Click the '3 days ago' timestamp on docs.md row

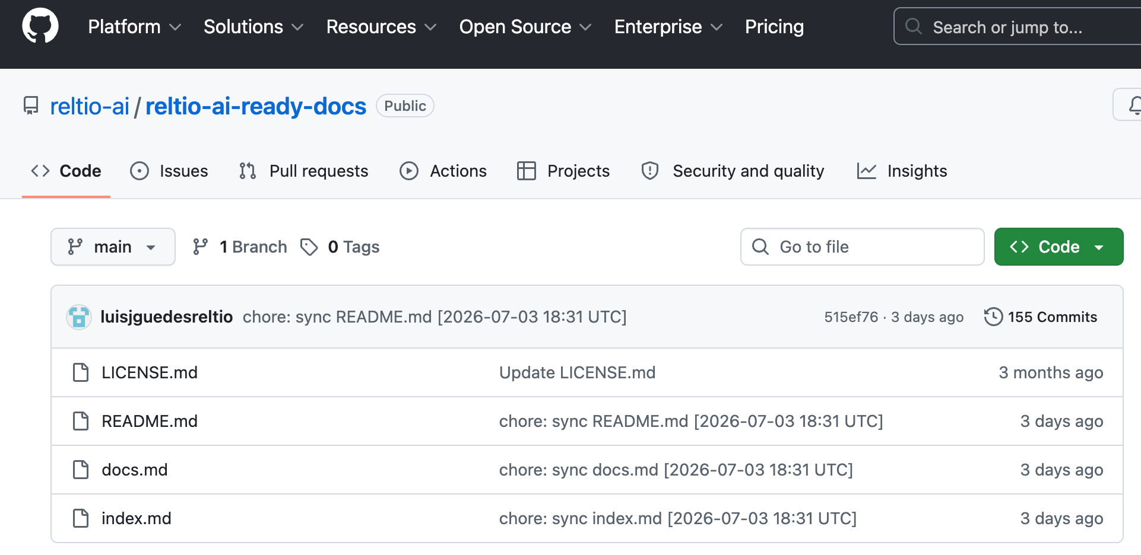click(1061, 470)
